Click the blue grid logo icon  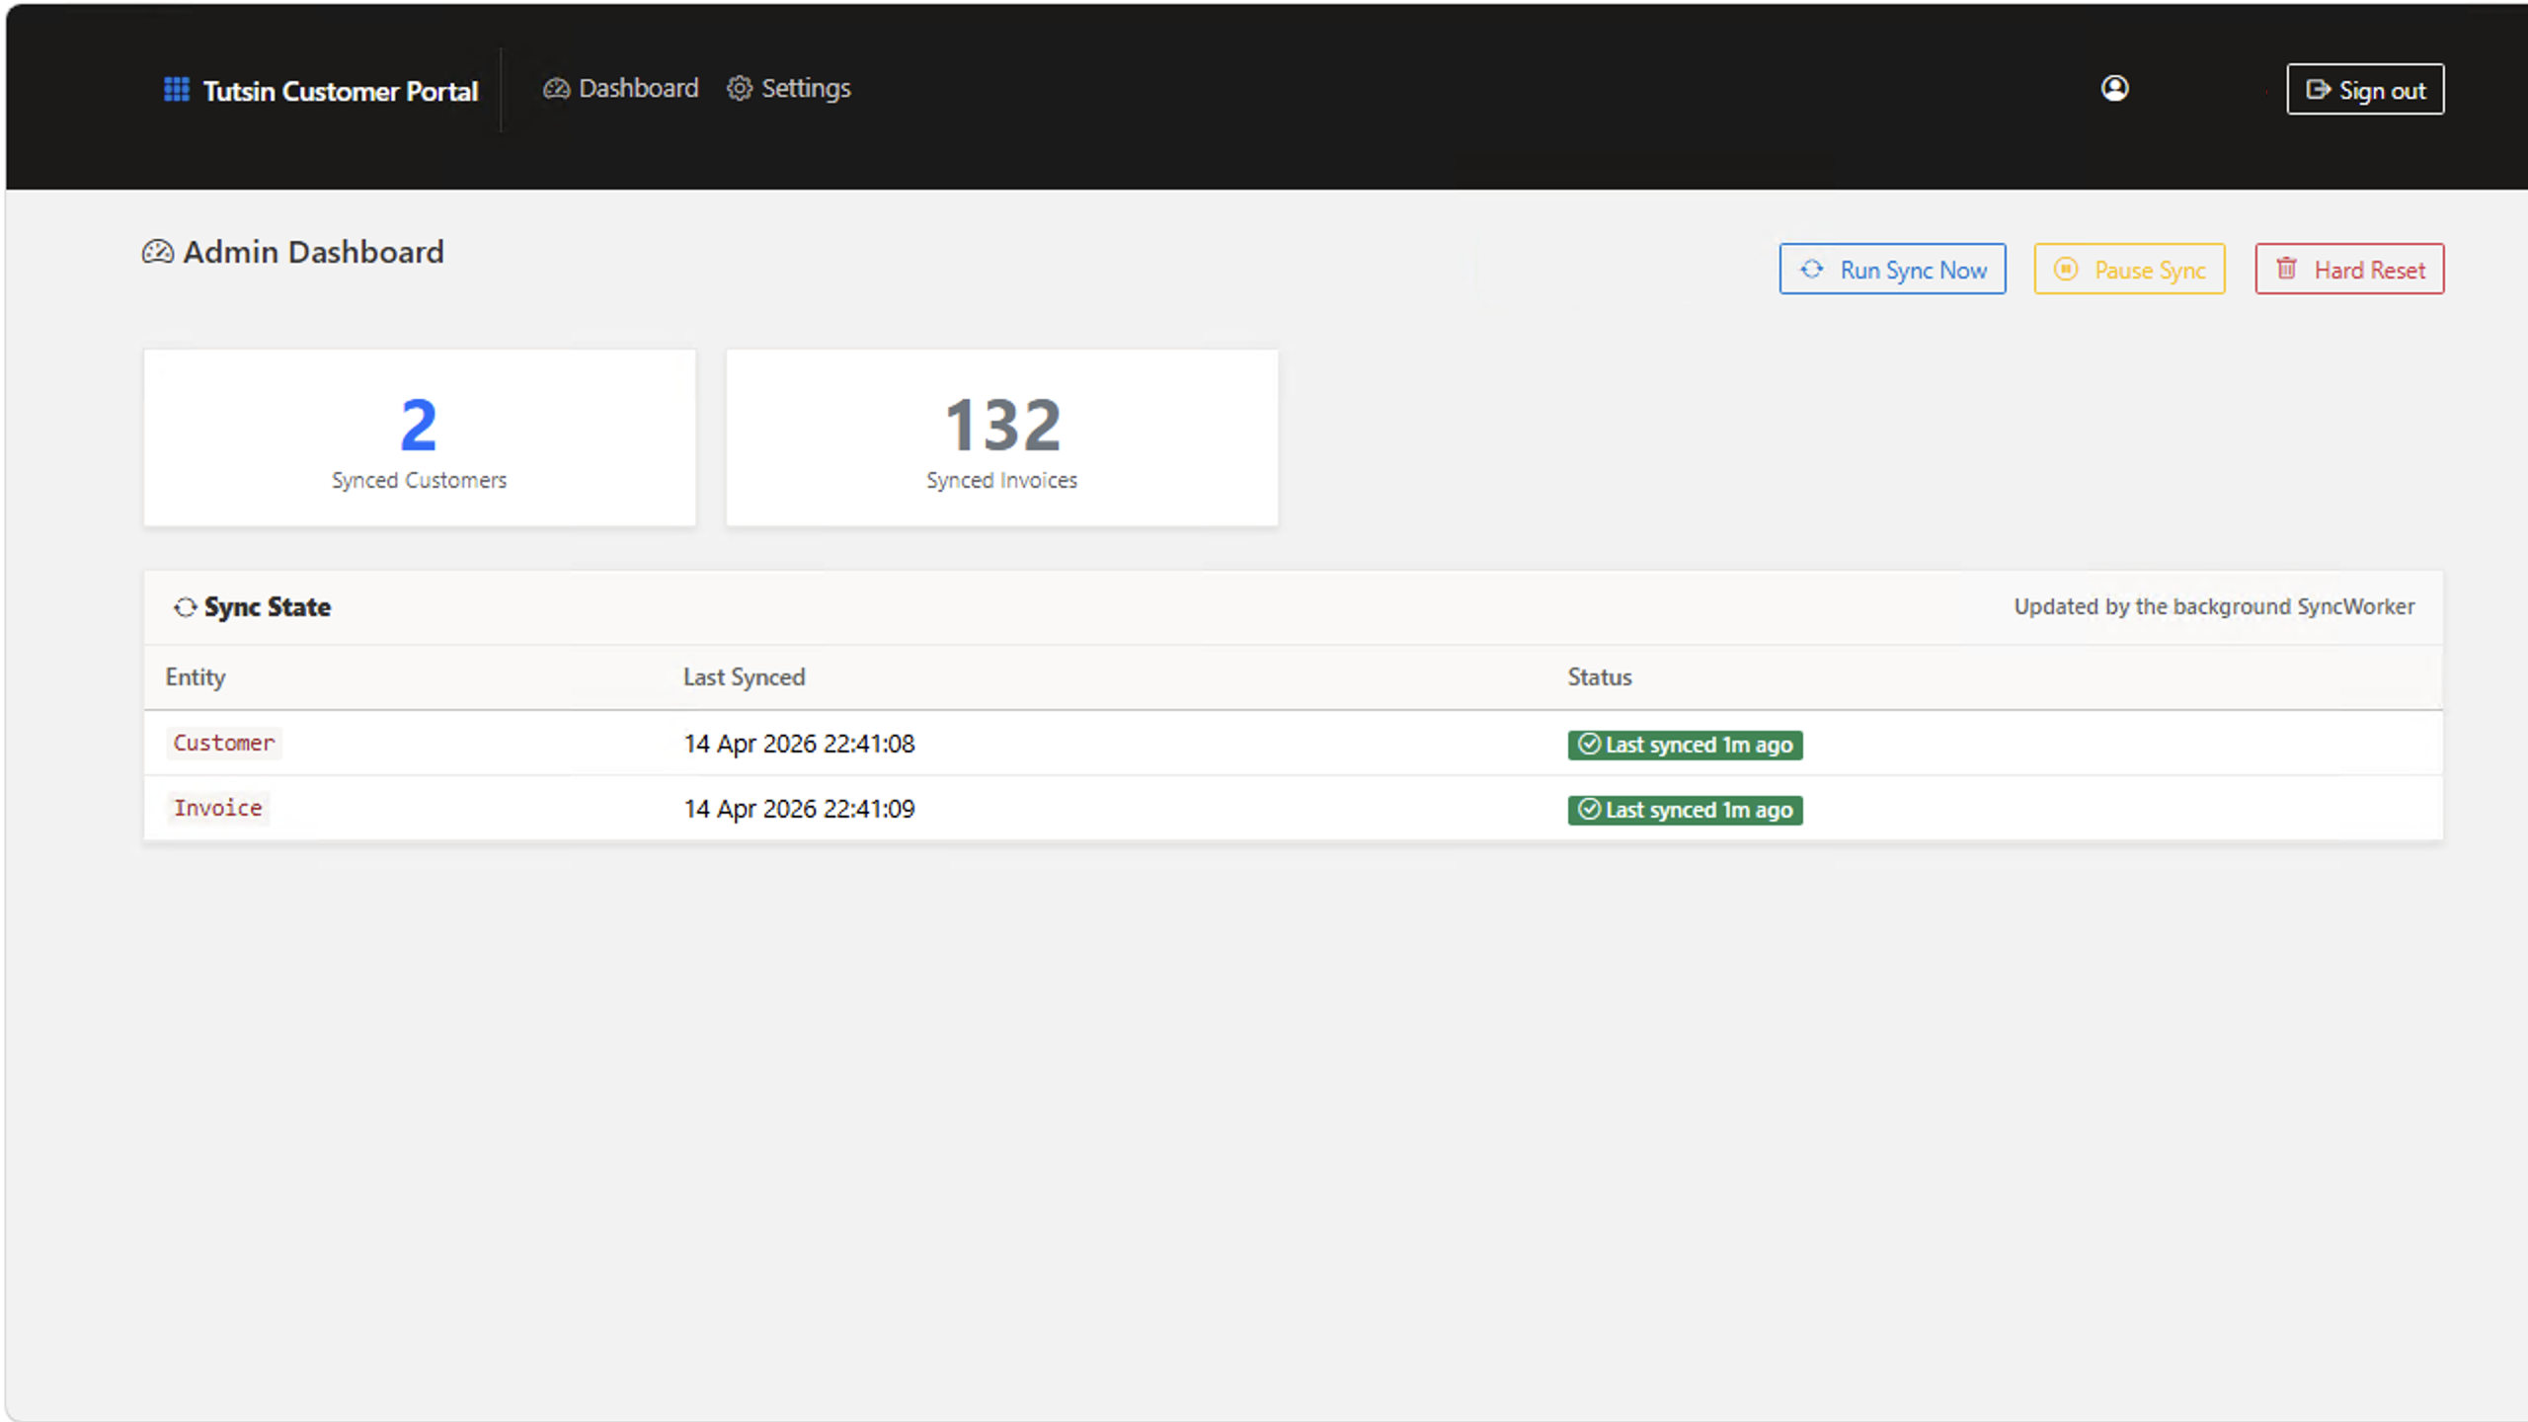tap(177, 90)
